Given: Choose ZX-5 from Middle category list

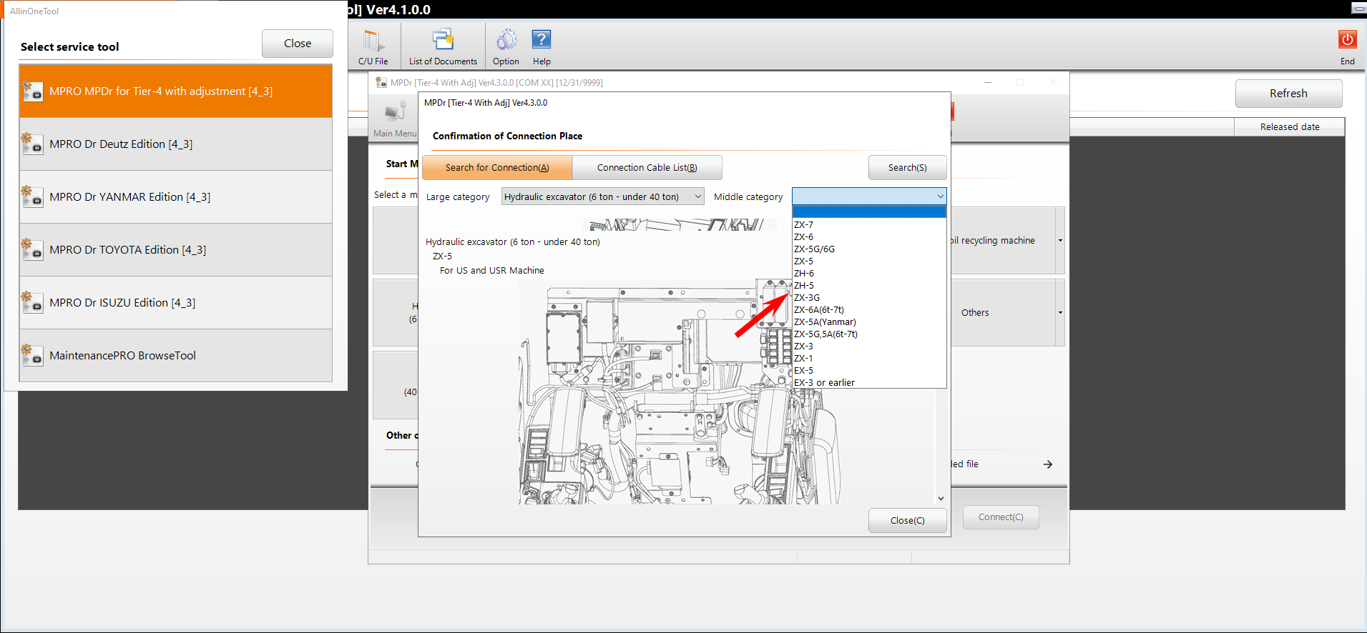Looking at the screenshot, I should [x=869, y=261].
